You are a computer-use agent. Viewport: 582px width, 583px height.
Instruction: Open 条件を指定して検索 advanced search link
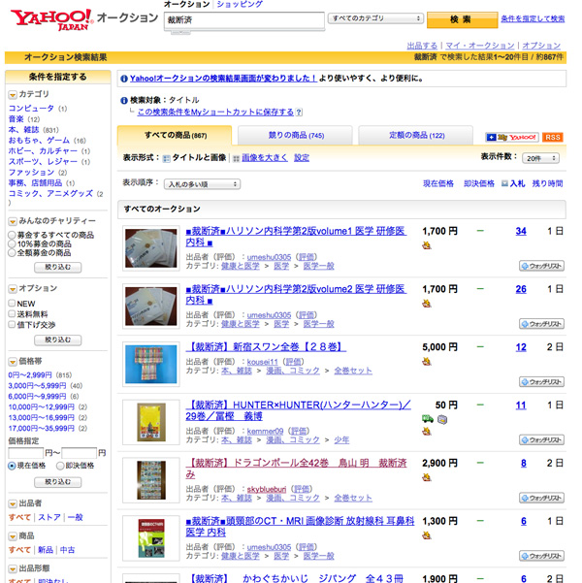(x=533, y=18)
